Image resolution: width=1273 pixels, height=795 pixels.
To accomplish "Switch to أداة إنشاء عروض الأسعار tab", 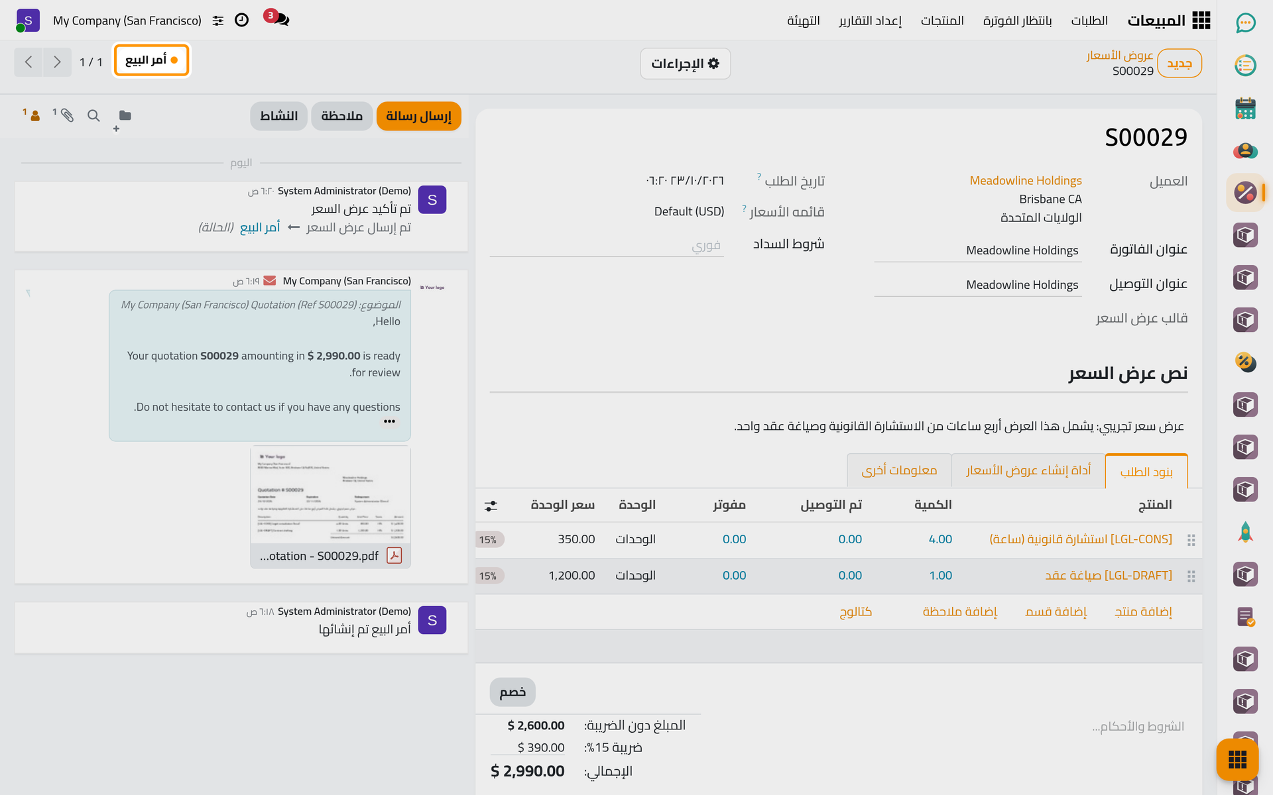I will pos(1028,470).
